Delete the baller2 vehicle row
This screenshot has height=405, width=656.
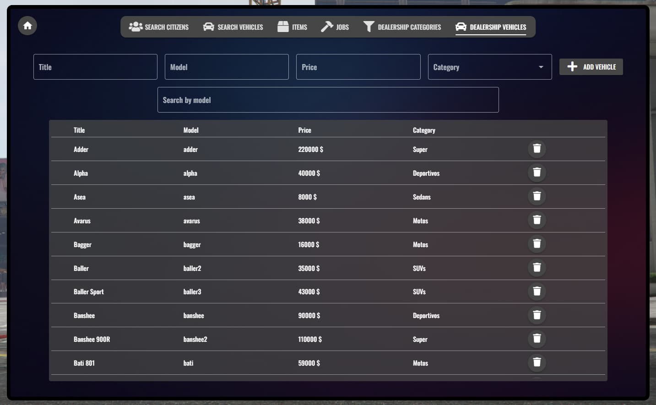537,268
